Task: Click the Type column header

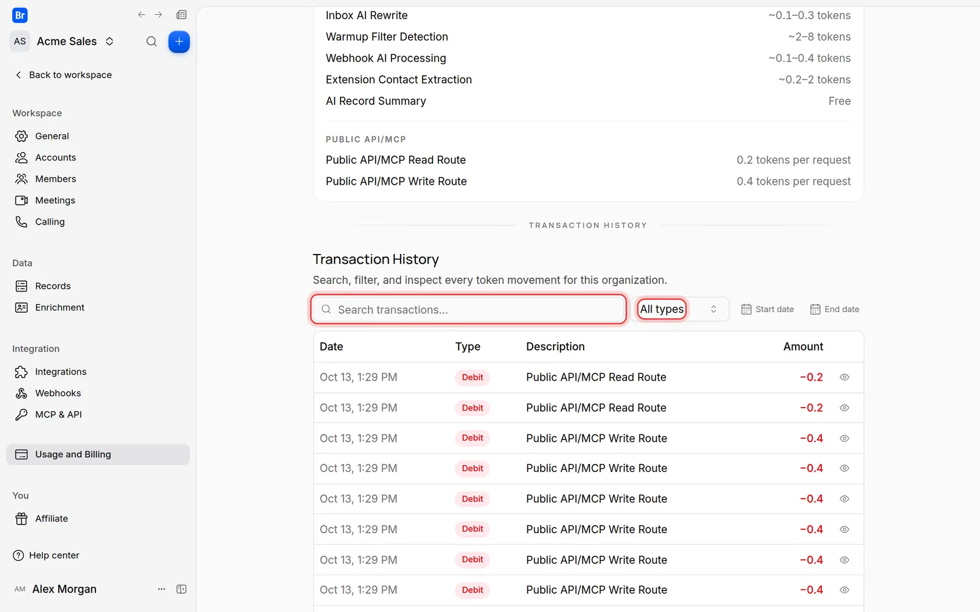Action: click(468, 346)
